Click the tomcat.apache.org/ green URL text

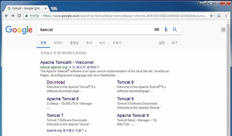[x=54, y=67]
